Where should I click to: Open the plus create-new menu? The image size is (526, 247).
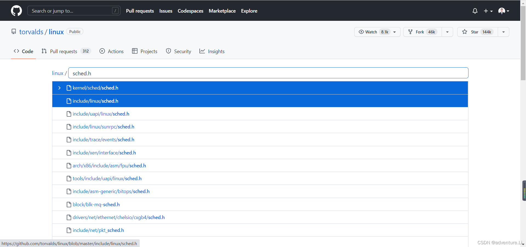488,11
